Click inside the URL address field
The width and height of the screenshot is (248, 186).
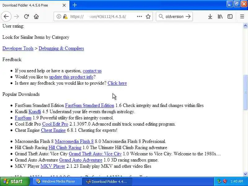[103, 16]
